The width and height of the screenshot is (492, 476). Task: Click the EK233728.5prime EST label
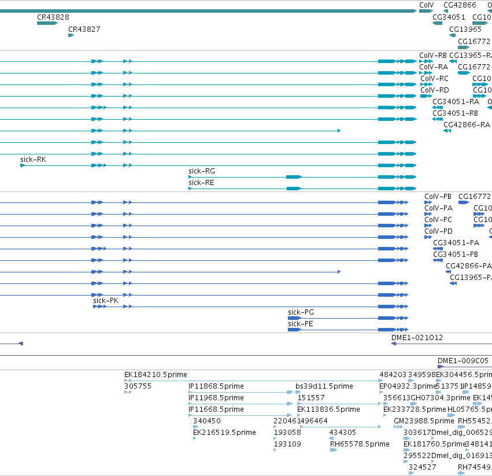[415, 409]
